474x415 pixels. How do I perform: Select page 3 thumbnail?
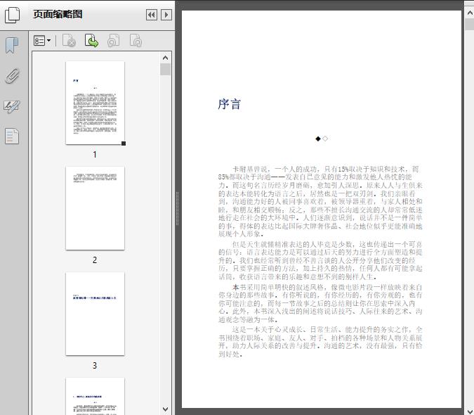pos(95,314)
